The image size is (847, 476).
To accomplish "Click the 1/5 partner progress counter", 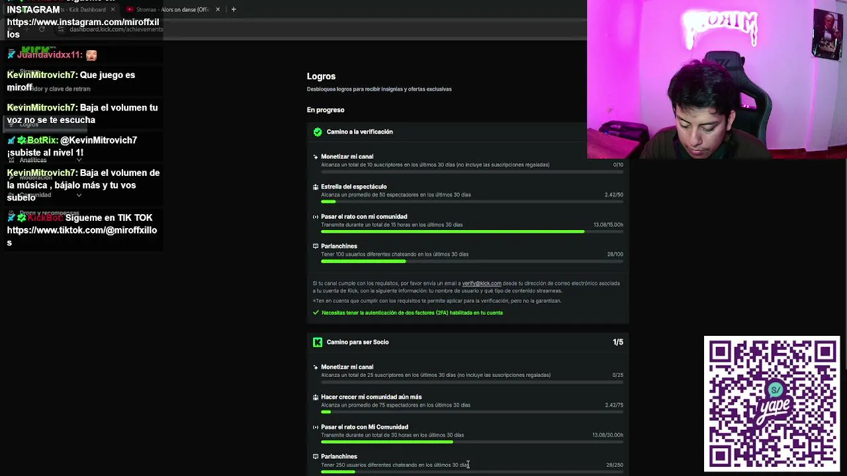I will [x=617, y=342].
